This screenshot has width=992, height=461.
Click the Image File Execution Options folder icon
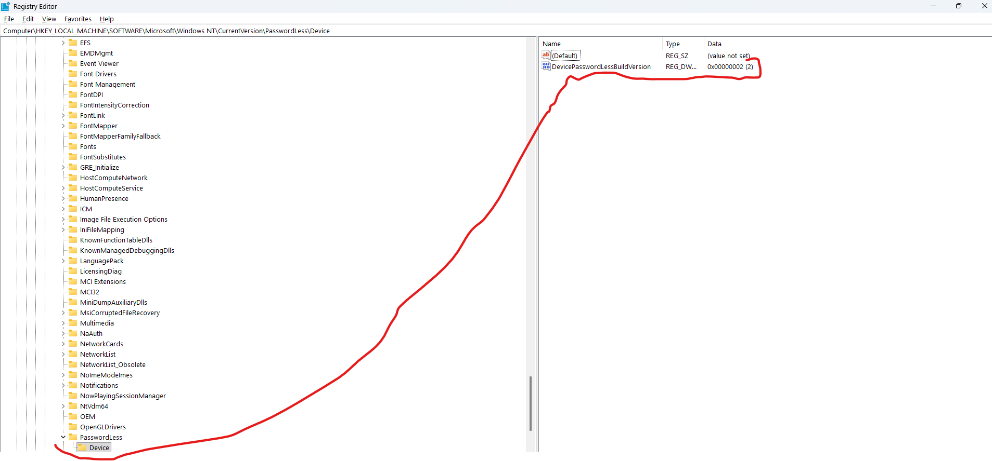[x=73, y=219]
